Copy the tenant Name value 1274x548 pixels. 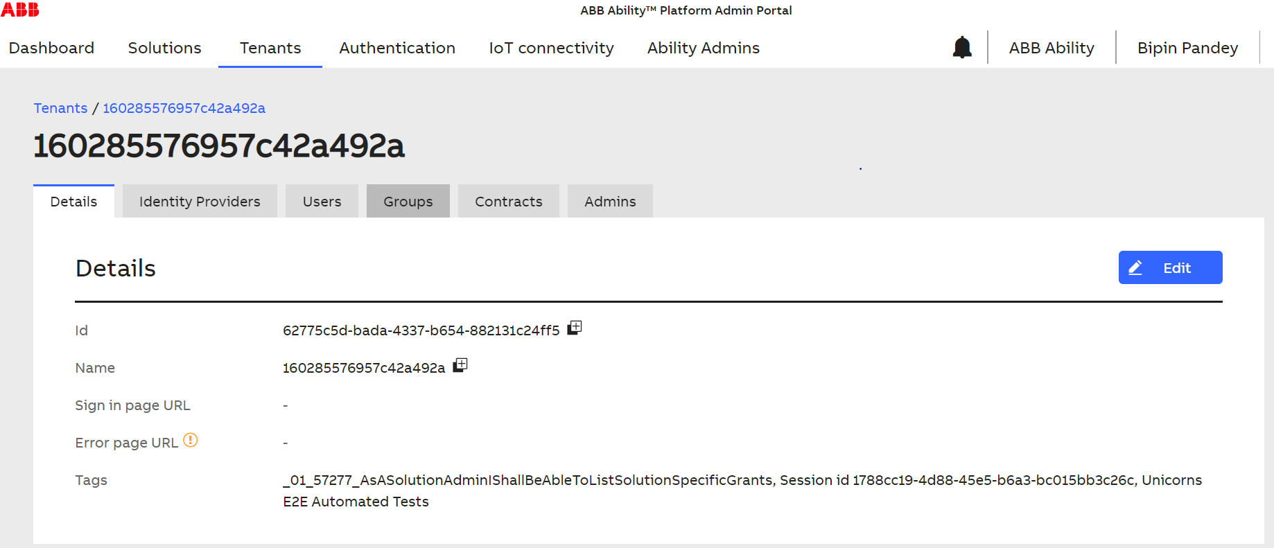pyautogui.click(x=460, y=365)
